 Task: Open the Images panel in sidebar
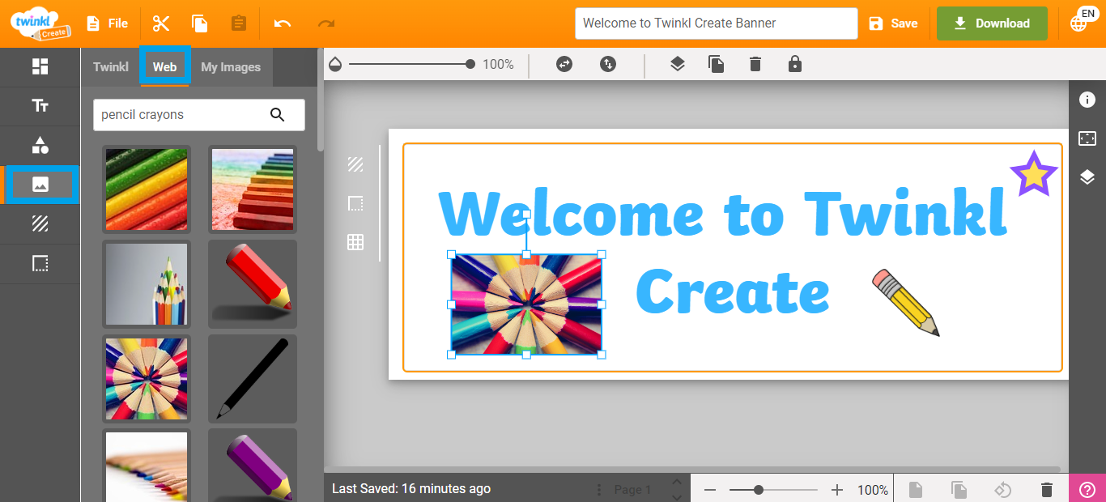[x=41, y=185]
